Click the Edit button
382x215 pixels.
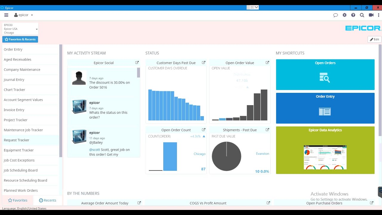tap(374, 39)
